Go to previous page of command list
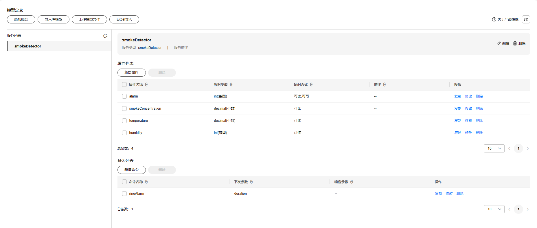The width and height of the screenshot is (537, 228). [509, 209]
